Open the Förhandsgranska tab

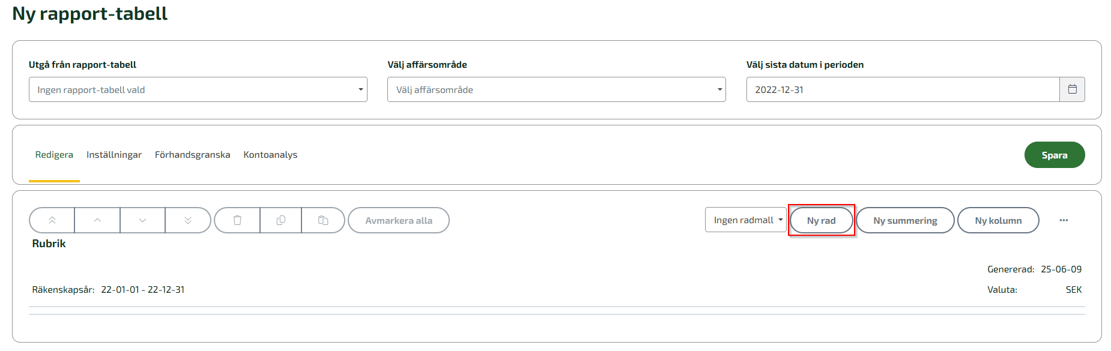coord(192,155)
